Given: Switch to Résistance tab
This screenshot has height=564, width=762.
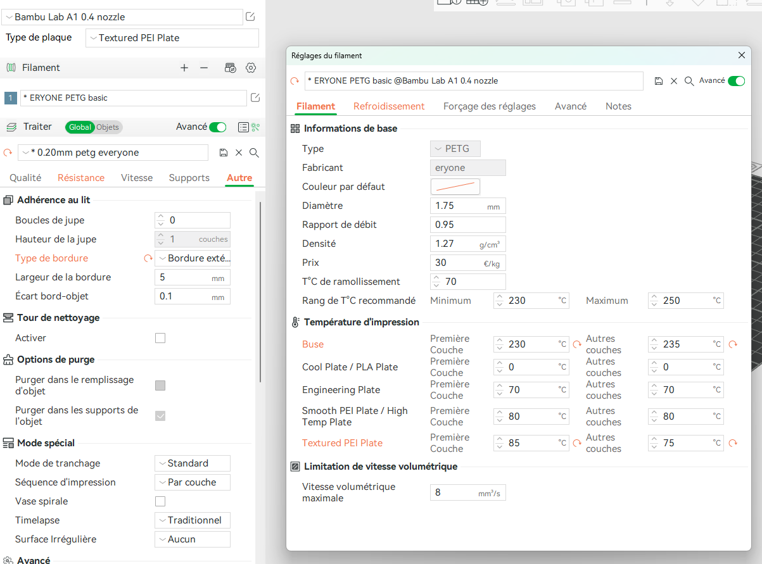Looking at the screenshot, I should (x=81, y=178).
